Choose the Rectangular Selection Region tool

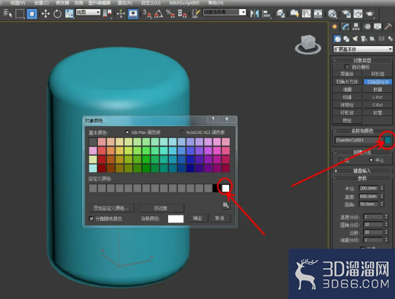click(x=20, y=13)
